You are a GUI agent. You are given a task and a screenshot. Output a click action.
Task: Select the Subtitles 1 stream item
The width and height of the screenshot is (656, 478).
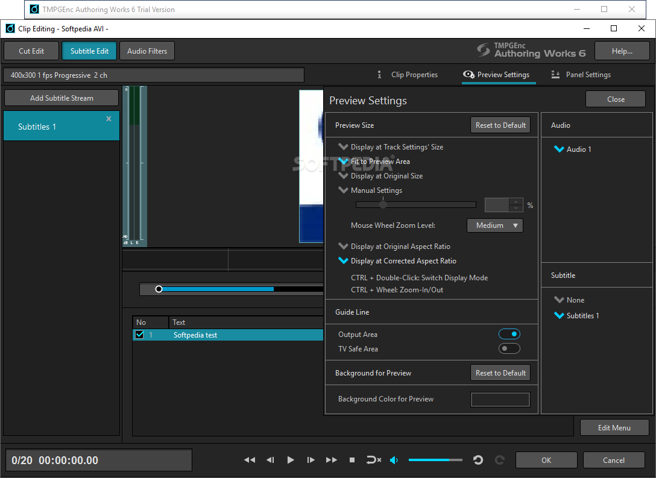(x=61, y=126)
